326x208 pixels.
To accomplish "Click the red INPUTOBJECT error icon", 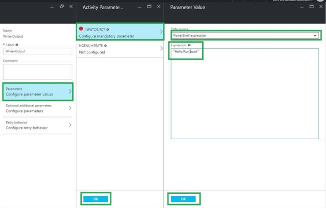I will coord(81,29).
